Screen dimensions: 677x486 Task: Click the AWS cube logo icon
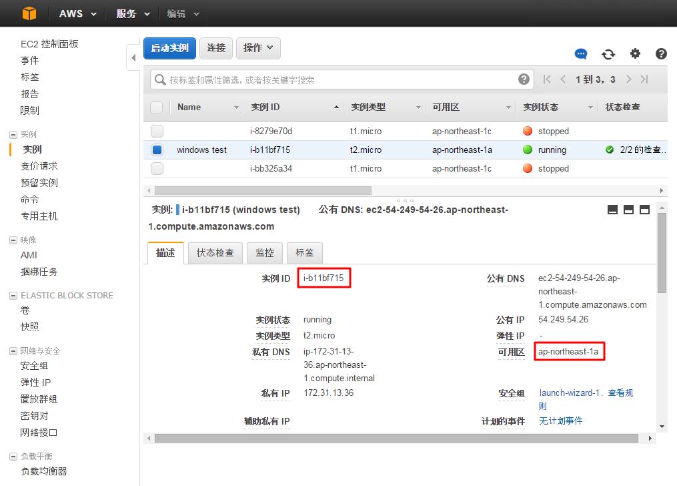(x=29, y=13)
